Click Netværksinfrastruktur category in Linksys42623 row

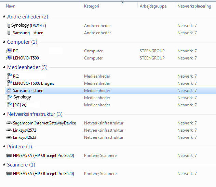point(104,137)
